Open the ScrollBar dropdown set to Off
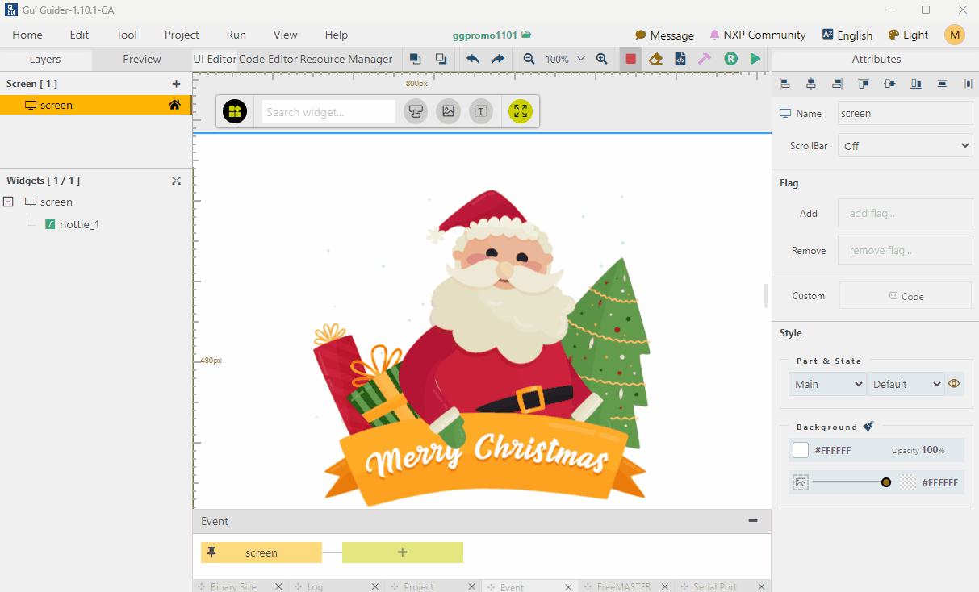Screen dimensions: 979x592 tap(905, 146)
